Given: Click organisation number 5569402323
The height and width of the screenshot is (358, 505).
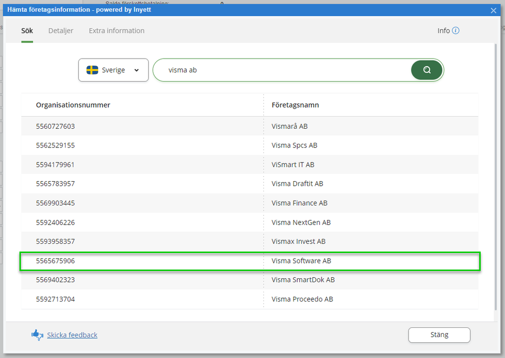Looking at the screenshot, I should coord(56,280).
